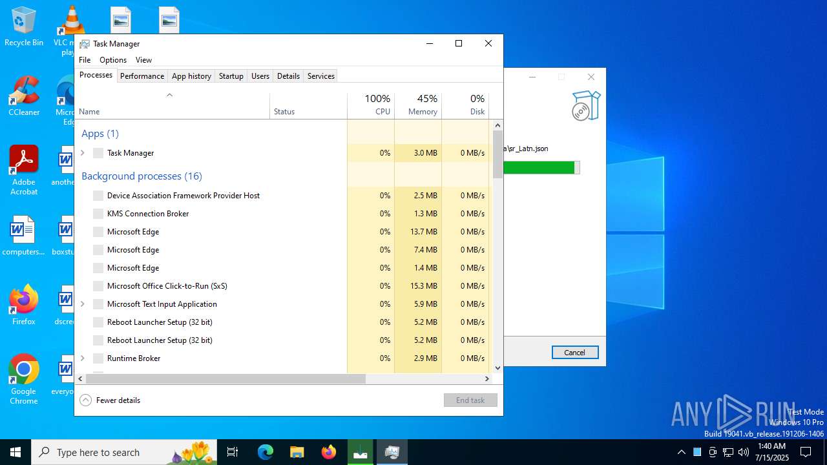The image size is (827, 465).
Task: Click the Apps (1) group heading
Action: tap(100, 134)
